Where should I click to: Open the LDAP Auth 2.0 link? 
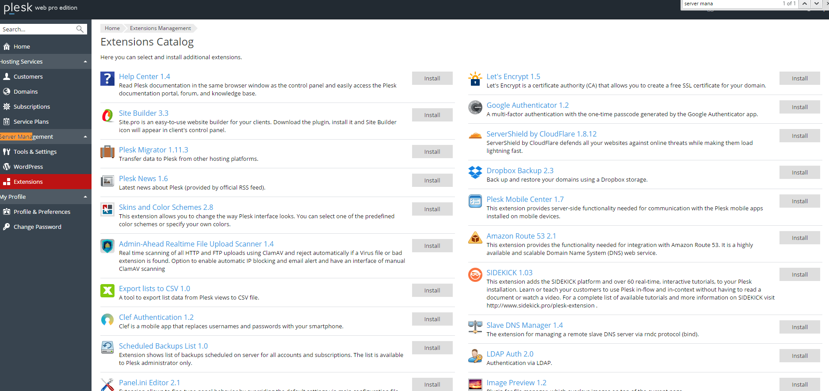[510, 354]
